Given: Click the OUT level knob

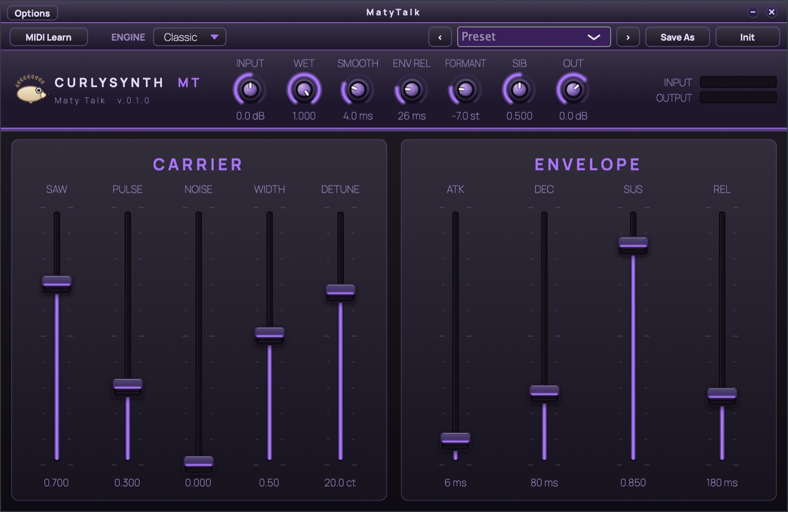Looking at the screenshot, I should pos(573,90).
